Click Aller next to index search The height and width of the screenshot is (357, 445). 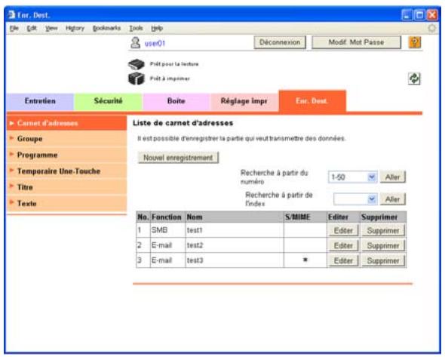tap(392, 199)
